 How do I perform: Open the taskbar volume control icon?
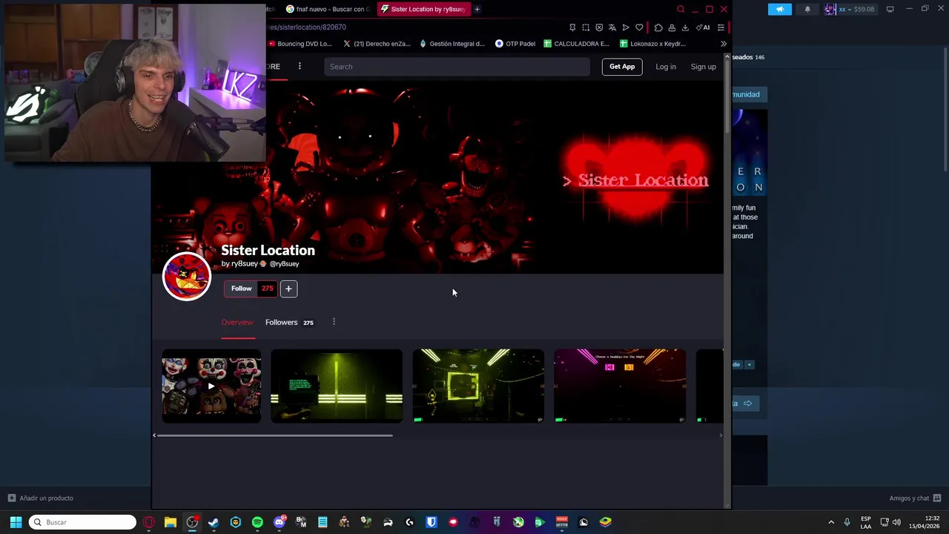click(x=896, y=522)
